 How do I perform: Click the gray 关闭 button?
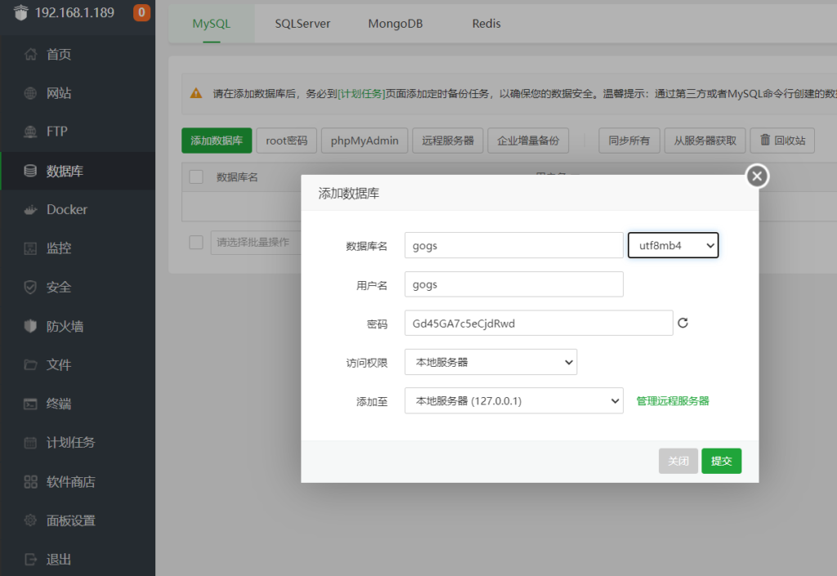coord(678,461)
